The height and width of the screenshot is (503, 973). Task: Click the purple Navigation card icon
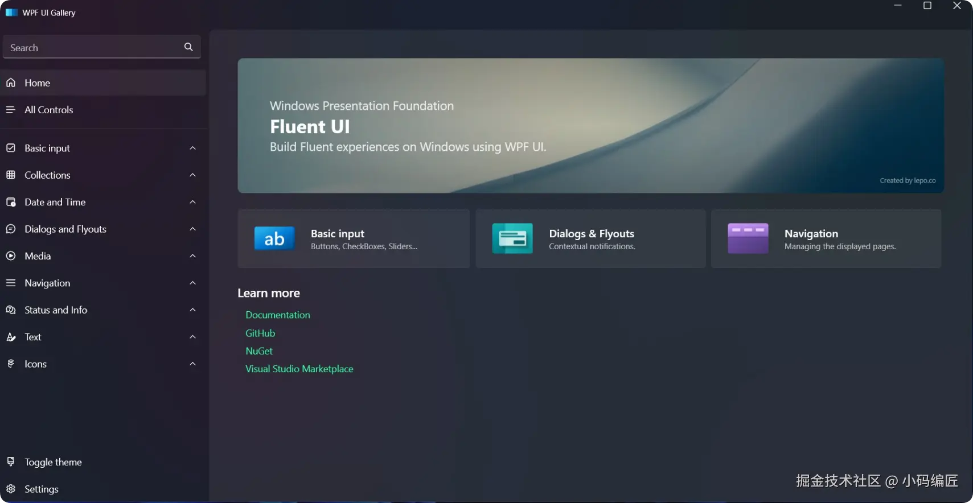click(x=748, y=238)
